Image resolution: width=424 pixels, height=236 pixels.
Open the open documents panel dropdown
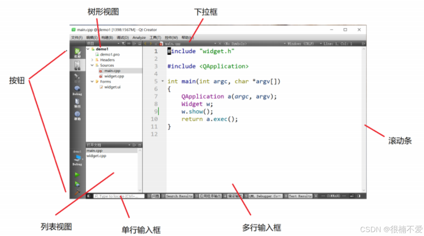coord(129,145)
